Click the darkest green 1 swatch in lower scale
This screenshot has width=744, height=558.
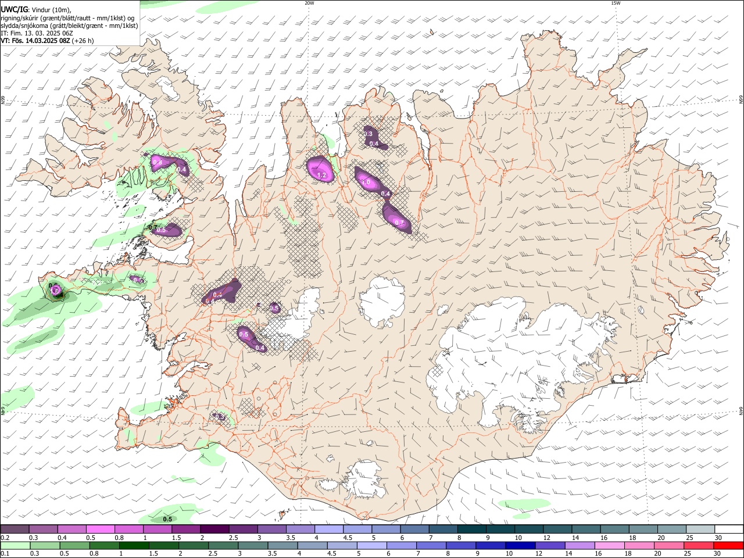[x=134, y=546]
